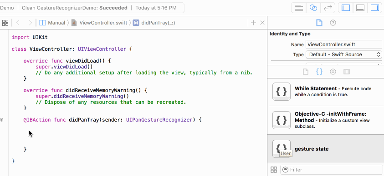Show the File inspector
This screenshot has height=176, width=384.
pos(319,23)
